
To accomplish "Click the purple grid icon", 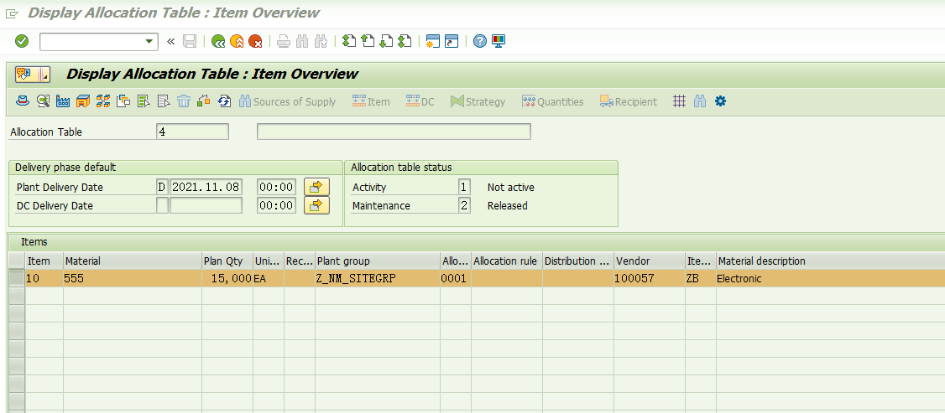I will 679,101.
